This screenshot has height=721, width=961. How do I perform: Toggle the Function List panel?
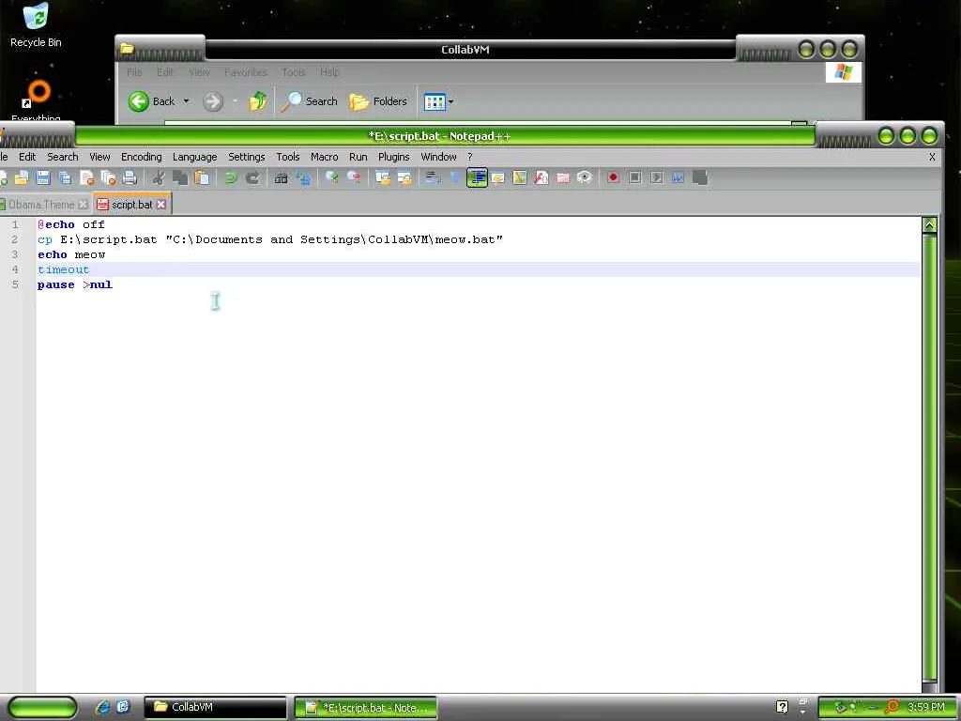542,177
